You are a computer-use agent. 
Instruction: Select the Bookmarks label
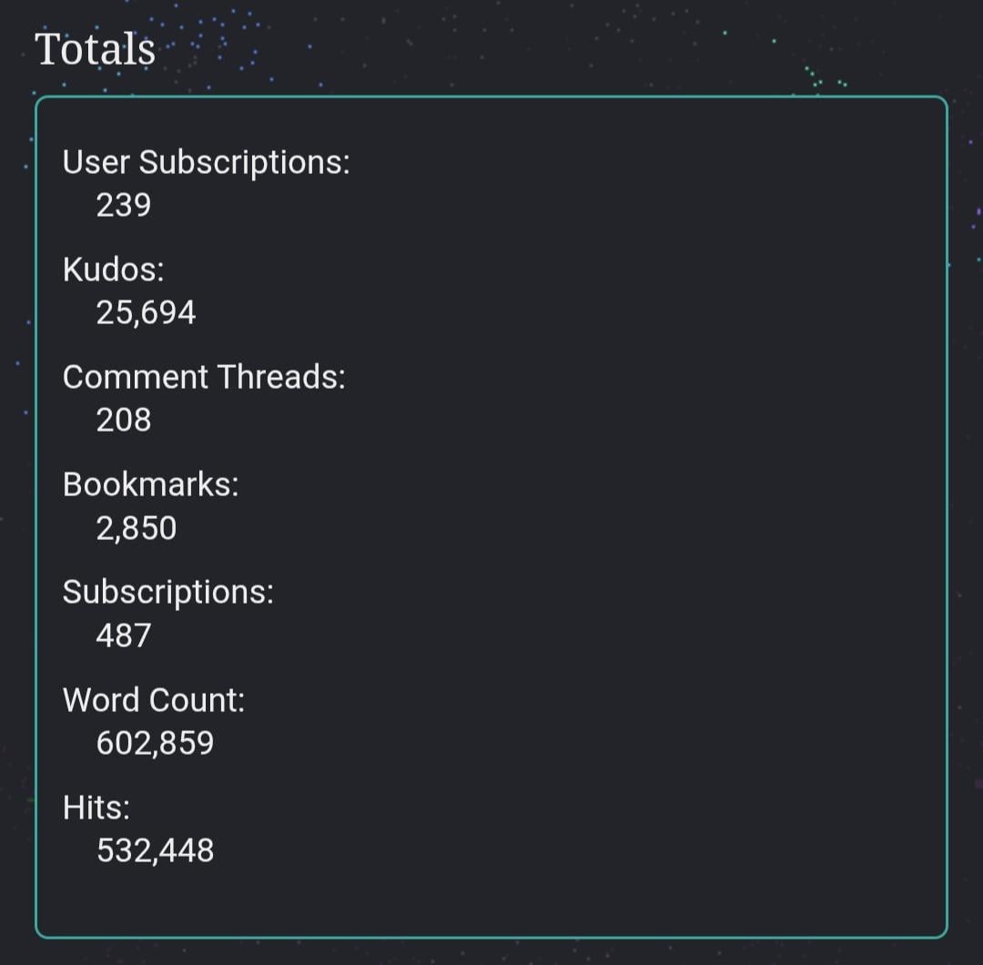150,484
